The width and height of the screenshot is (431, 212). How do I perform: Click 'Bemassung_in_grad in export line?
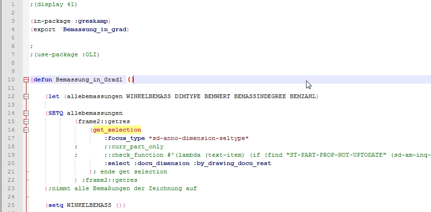tap(93, 29)
